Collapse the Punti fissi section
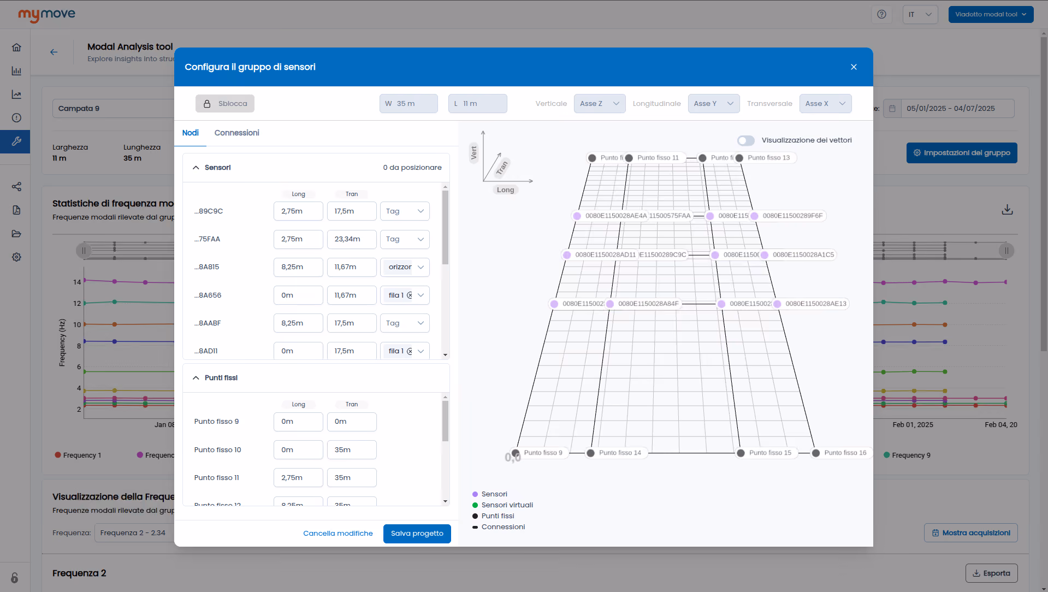This screenshot has height=592, width=1048. coord(196,378)
